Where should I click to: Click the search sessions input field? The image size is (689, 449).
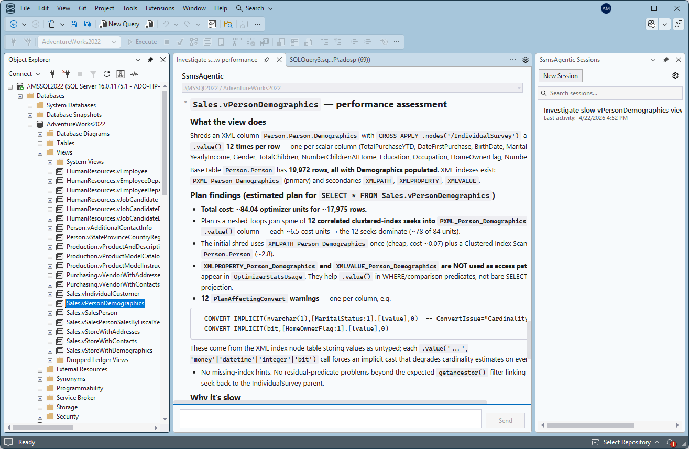tap(609, 92)
